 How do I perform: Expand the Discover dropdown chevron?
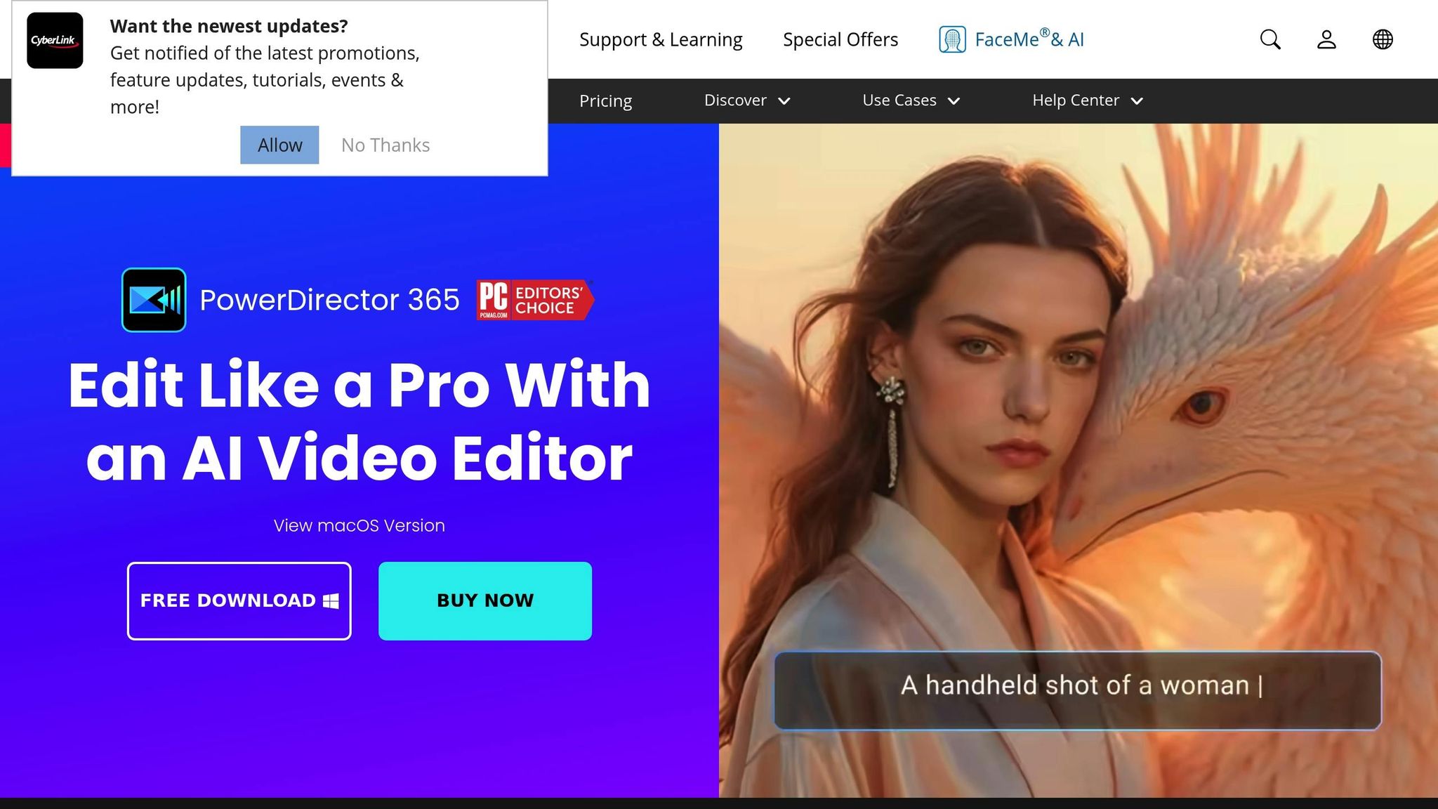click(x=784, y=101)
